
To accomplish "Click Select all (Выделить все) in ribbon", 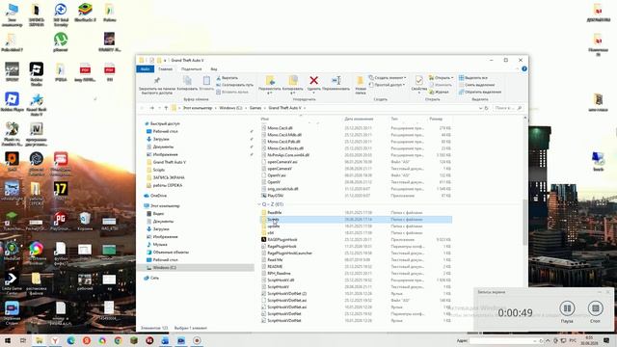I will coord(473,78).
